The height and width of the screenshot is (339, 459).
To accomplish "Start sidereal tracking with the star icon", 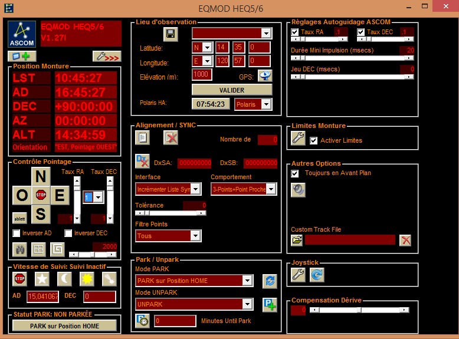I will tap(42, 279).
